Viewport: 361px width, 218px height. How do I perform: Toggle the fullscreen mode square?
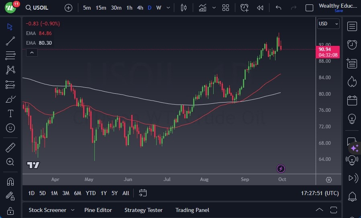(309, 8)
